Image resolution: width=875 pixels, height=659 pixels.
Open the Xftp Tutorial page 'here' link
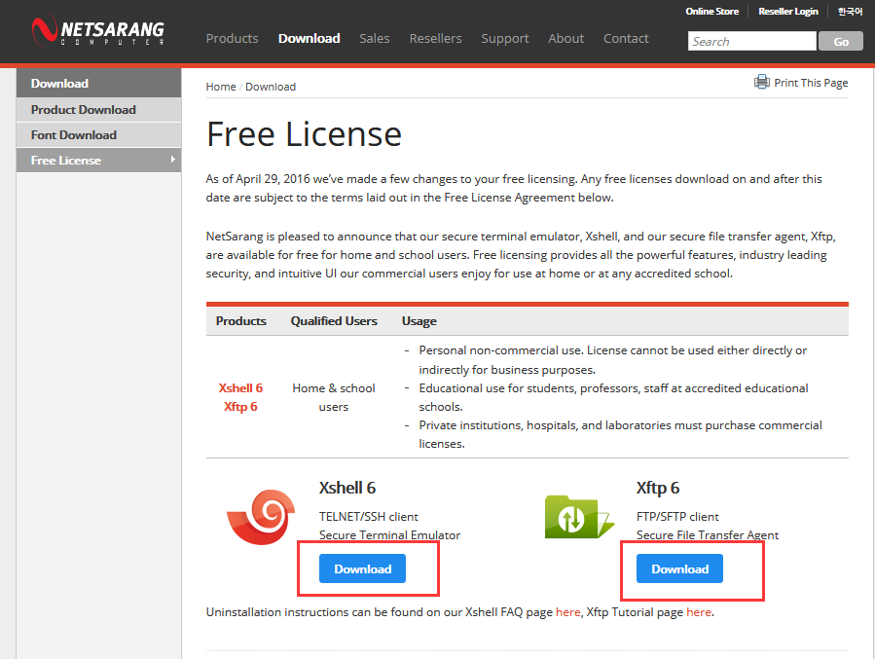[699, 612]
